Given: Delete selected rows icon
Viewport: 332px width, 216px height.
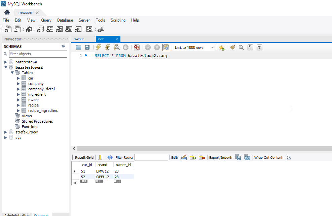Looking at the screenshot, I should [202, 157].
